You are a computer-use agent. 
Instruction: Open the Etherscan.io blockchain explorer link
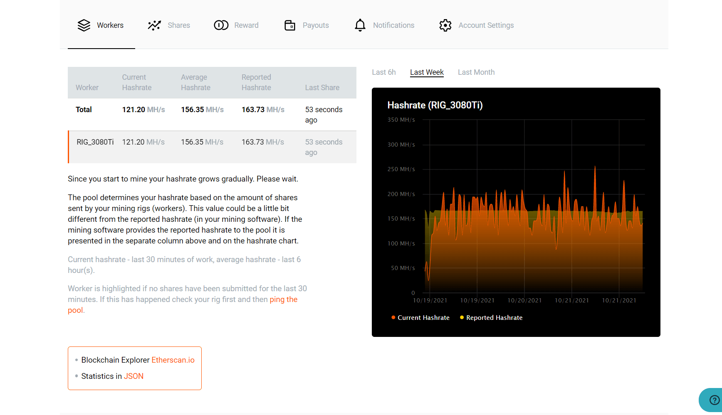click(173, 360)
